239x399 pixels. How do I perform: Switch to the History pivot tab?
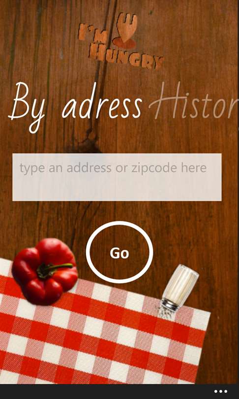(194, 101)
